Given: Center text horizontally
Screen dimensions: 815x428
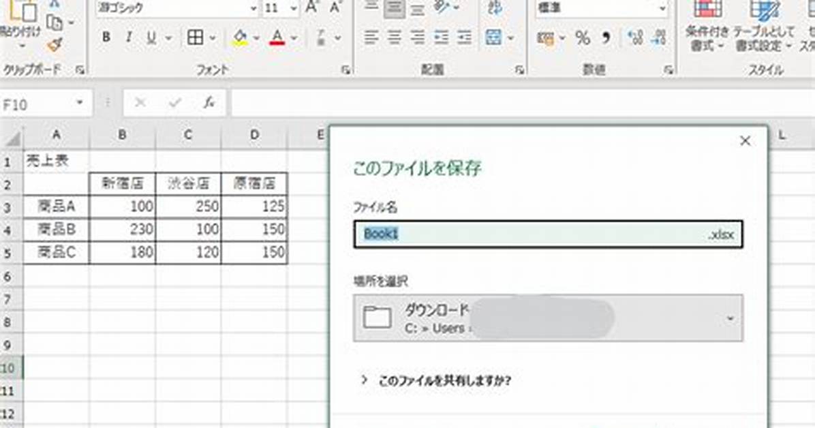Looking at the screenshot, I should (395, 37).
